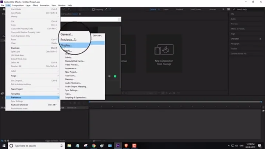This screenshot has height=149, width=265.
Task: Open the Effects & Presets panel
Action: point(237,28)
